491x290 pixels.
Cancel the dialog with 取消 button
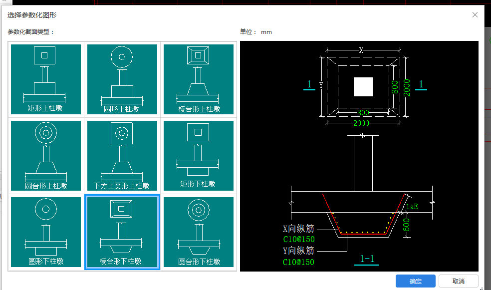459,281
